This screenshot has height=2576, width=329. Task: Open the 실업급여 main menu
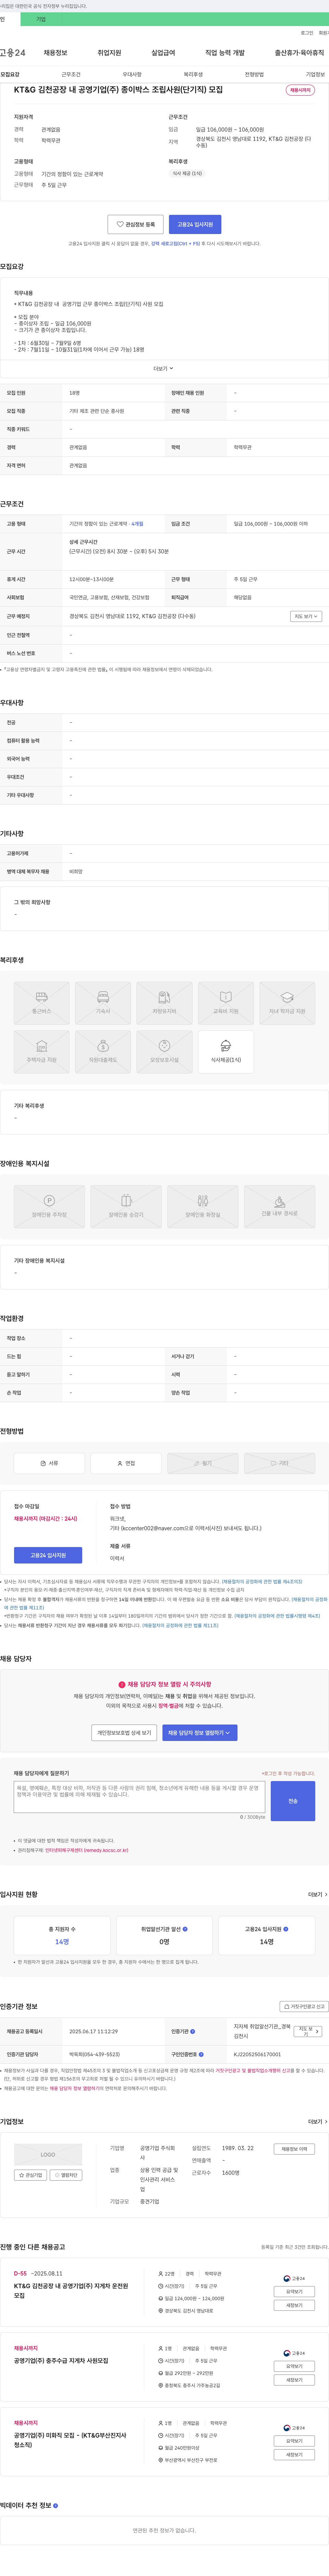pyautogui.click(x=163, y=53)
